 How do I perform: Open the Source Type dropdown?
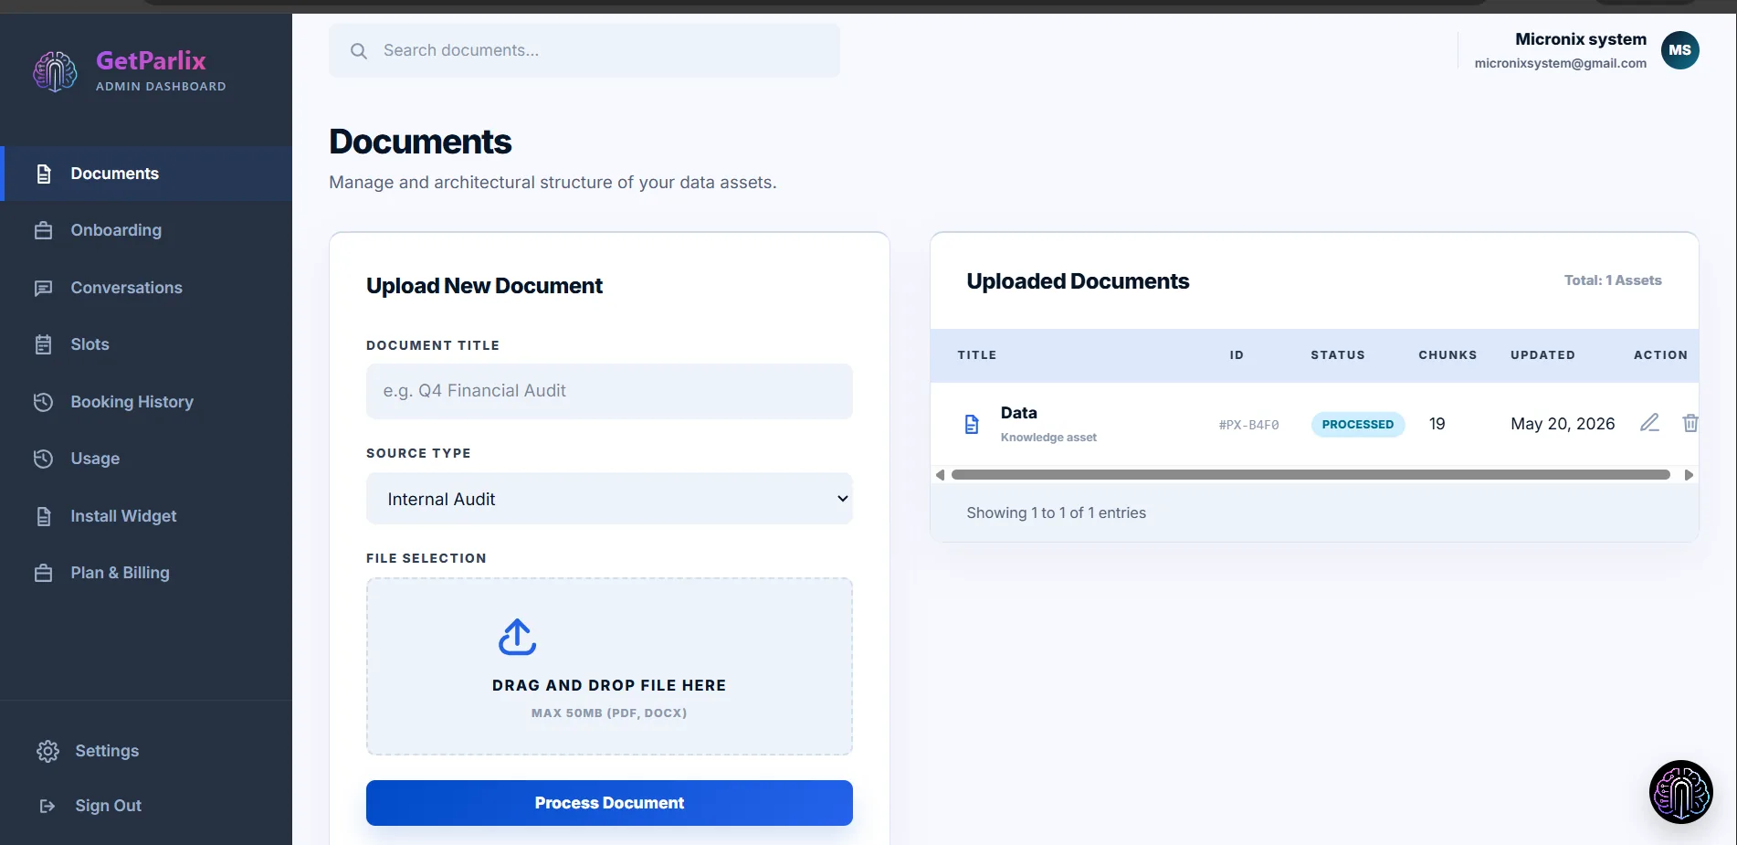(609, 499)
